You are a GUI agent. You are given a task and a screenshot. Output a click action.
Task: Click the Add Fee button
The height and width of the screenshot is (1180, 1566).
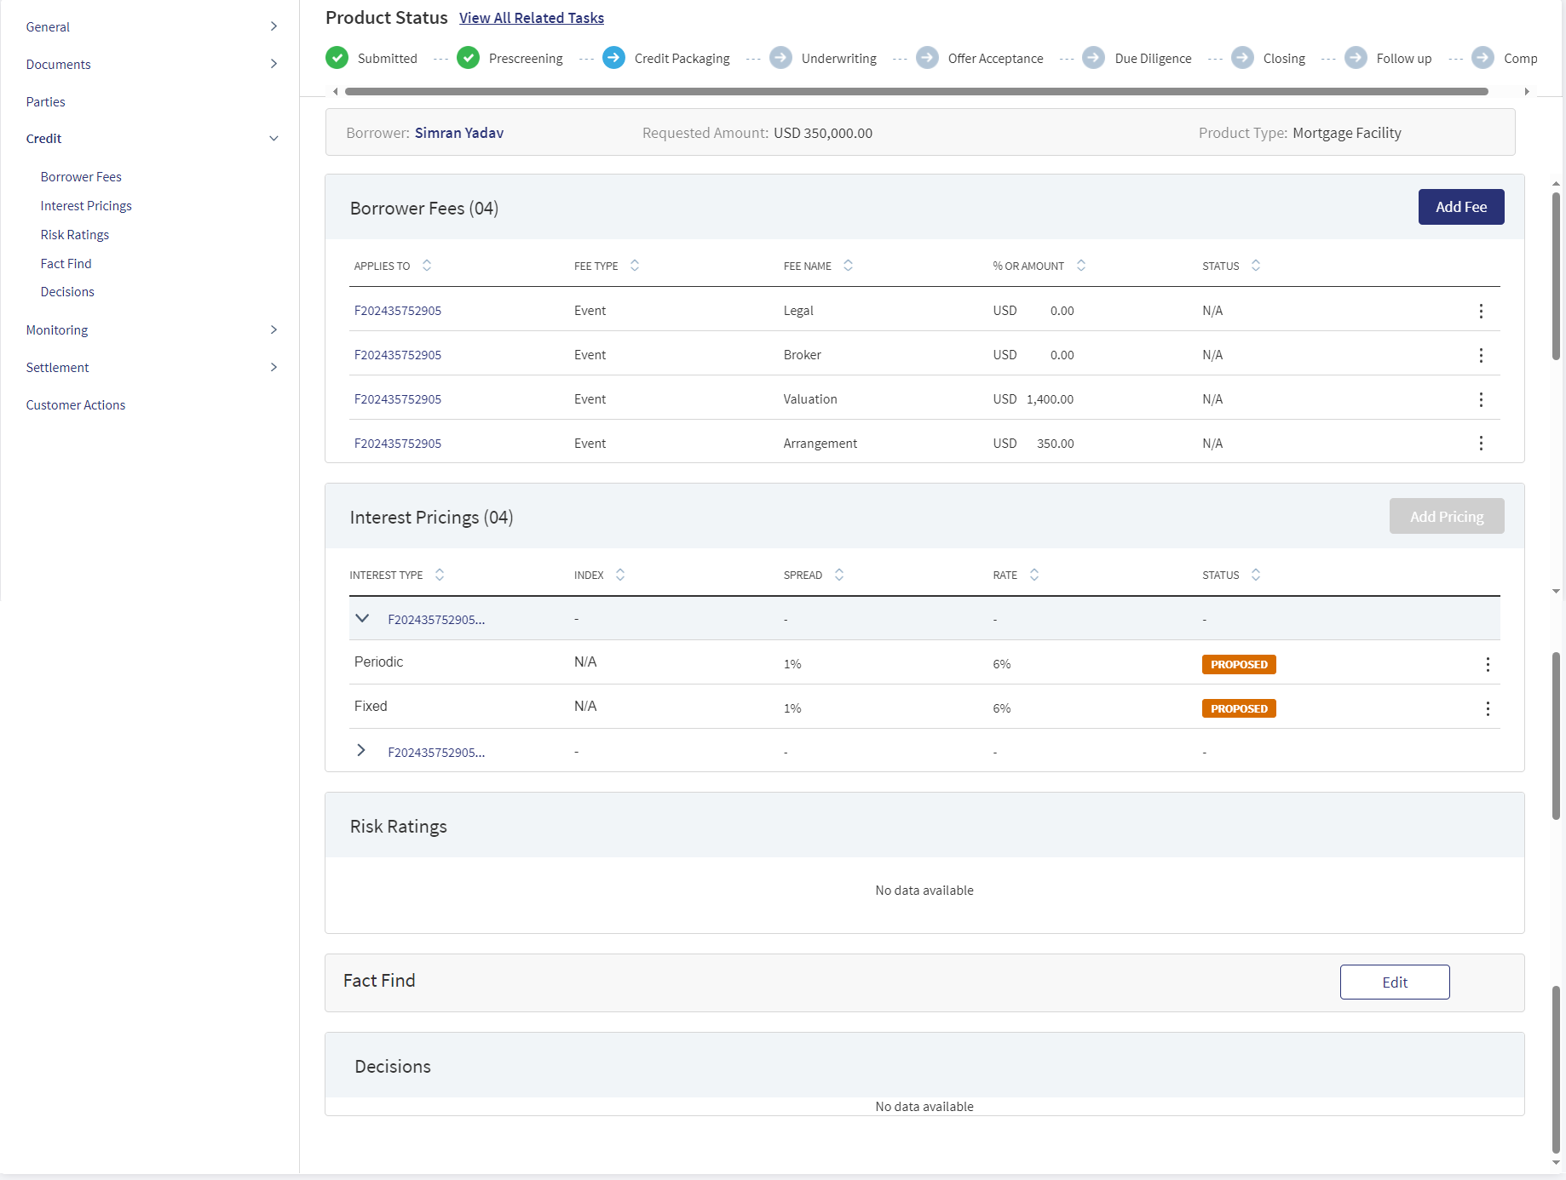pos(1461,207)
